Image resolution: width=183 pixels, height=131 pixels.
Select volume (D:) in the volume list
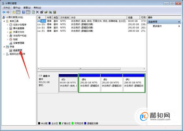coord(43,24)
